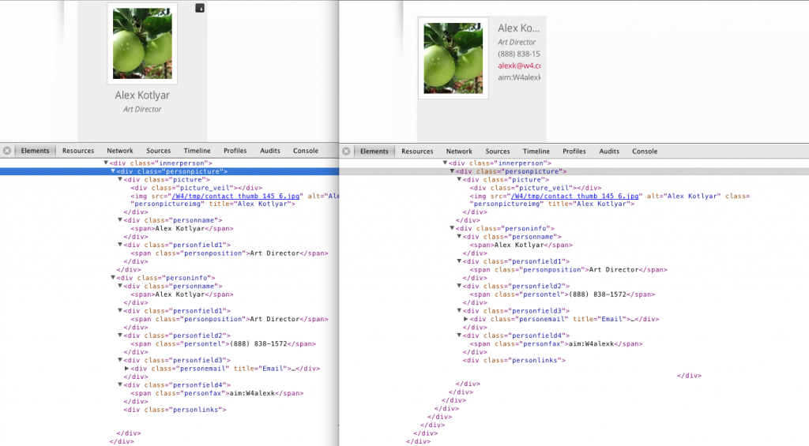Switch to the Network tab in the left DevTools
809x446 pixels.
click(x=120, y=151)
